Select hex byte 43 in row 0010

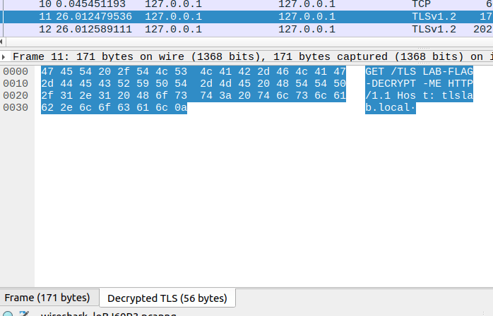tap(105, 83)
